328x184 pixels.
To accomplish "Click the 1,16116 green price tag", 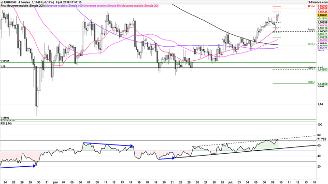I will pos(322,28).
